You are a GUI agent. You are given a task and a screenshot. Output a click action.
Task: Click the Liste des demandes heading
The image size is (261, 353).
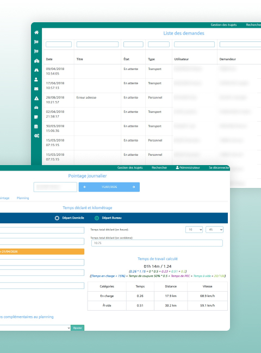pos(184,33)
